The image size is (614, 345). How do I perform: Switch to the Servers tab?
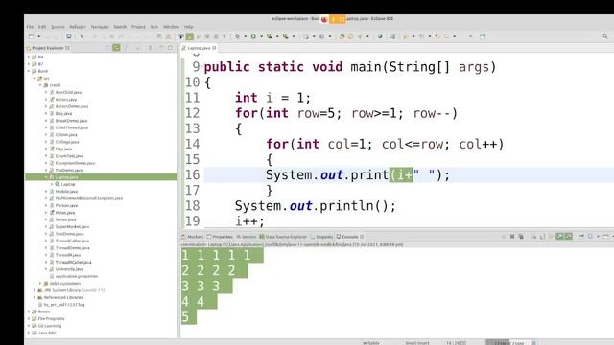pyautogui.click(x=247, y=237)
